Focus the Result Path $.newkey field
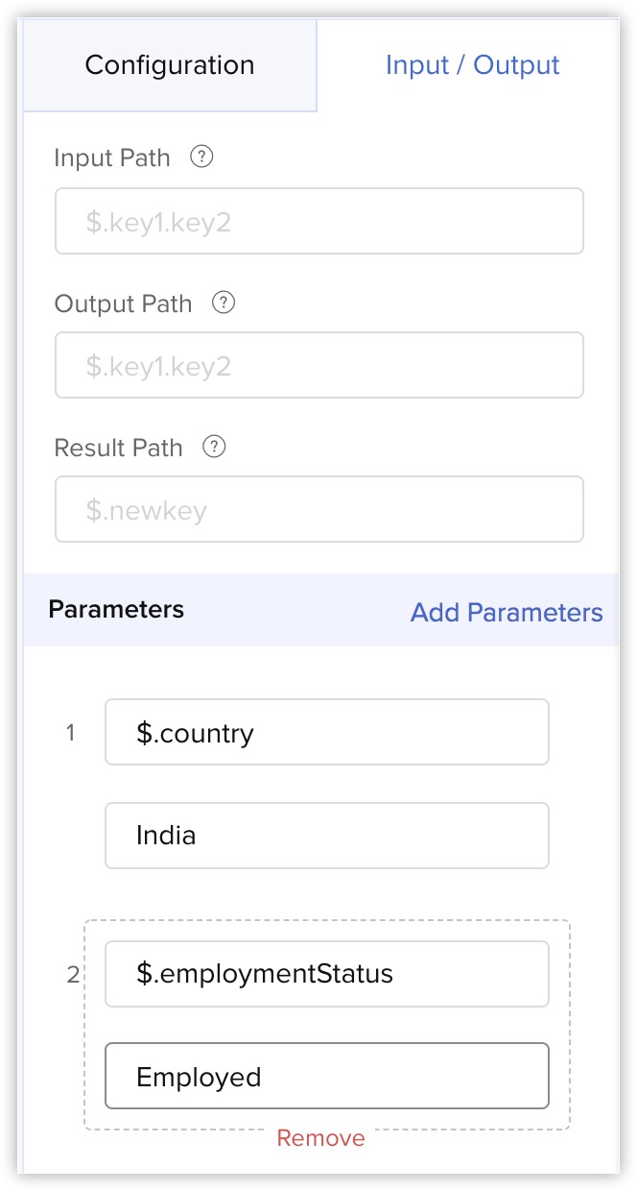This screenshot has width=637, height=1191. [x=319, y=510]
